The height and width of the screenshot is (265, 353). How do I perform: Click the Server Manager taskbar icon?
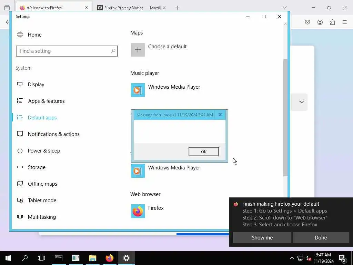pyautogui.click(x=75, y=258)
